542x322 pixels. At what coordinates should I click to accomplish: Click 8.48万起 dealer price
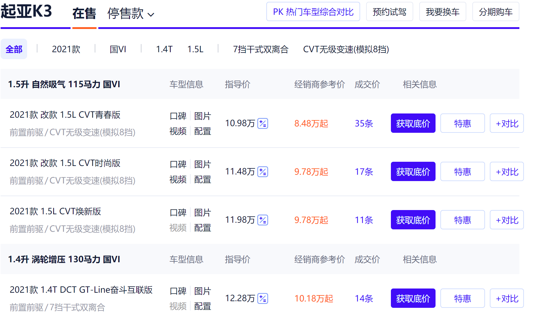coord(311,123)
